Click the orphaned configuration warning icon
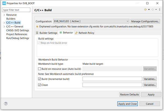This screenshot has height=111, width=164. 37,27
